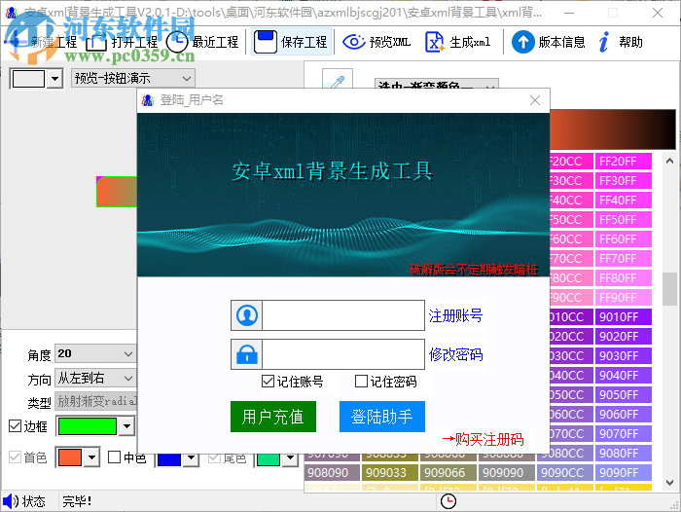Click the color palette scrollbar thumb
The width and height of the screenshot is (681, 512).
tap(669, 289)
